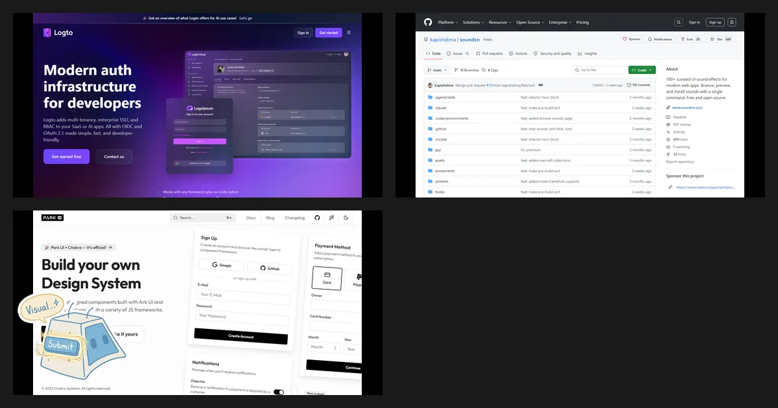Click the GitHub search magnifier icon
Image resolution: width=778 pixels, height=408 pixels.
pyautogui.click(x=679, y=22)
